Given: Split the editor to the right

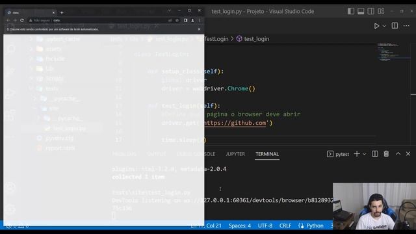Looking at the screenshot, I should pos(395,26).
